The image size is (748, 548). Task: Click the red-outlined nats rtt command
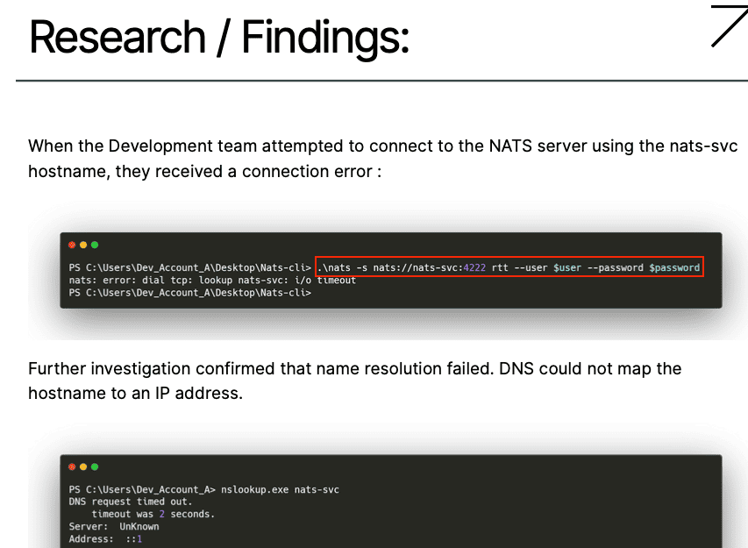[x=509, y=267]
